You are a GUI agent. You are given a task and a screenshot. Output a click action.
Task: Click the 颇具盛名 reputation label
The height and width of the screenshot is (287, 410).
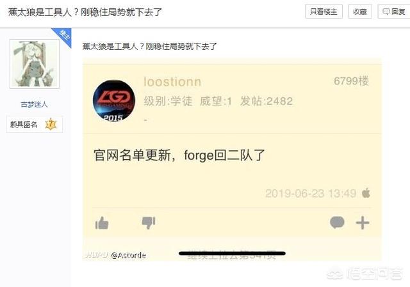(24, 125)
